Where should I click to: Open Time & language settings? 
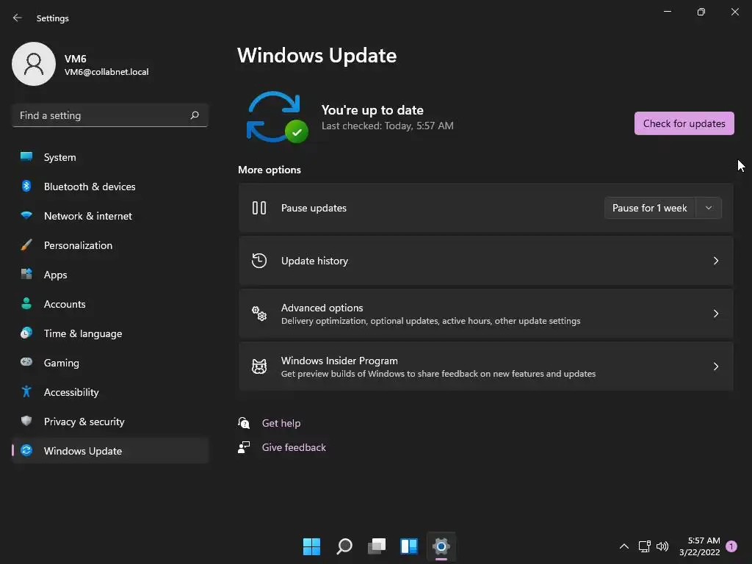[110, 333]
